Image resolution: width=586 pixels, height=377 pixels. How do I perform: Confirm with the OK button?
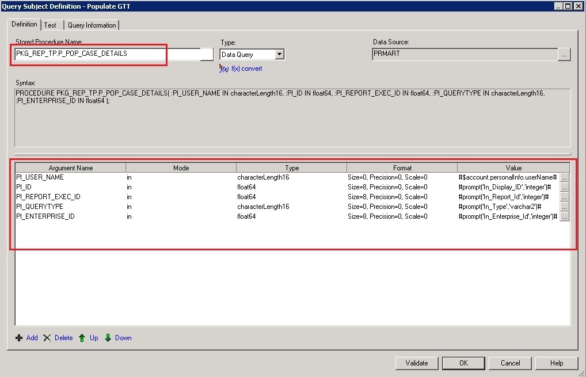pyautogui.click(x=463, y=363)
